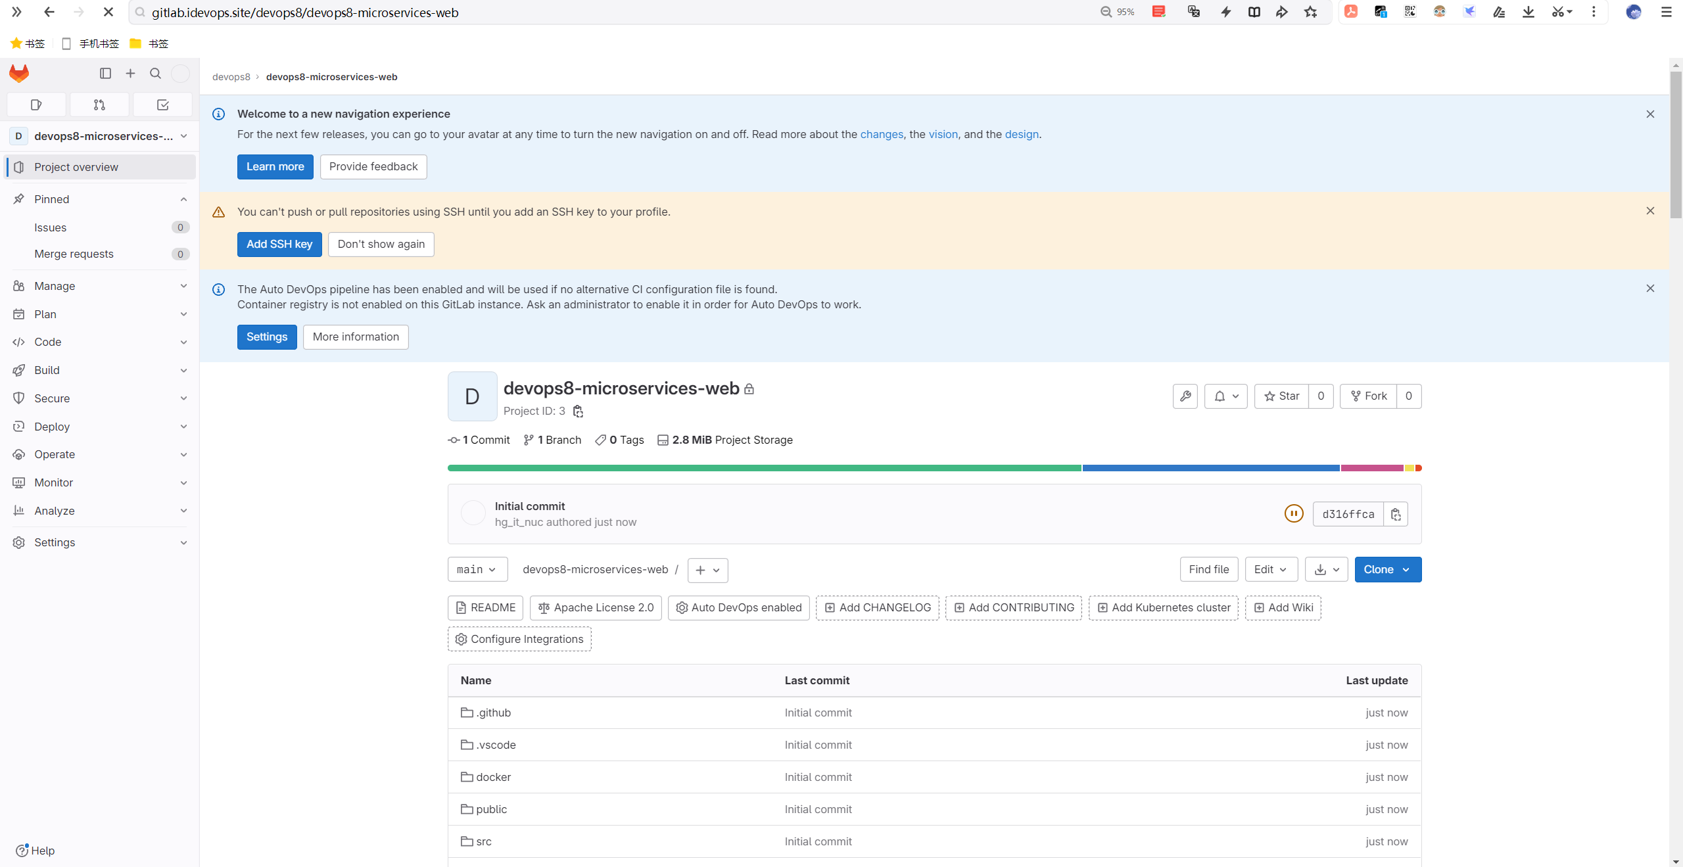Screen dimensions: 1683x867
Task: View the 1 Branch link
Action: pyautogui.click(x=553, y=440)
